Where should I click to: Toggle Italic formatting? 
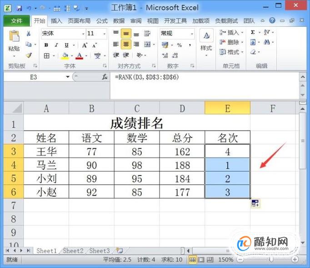[56, 45]
